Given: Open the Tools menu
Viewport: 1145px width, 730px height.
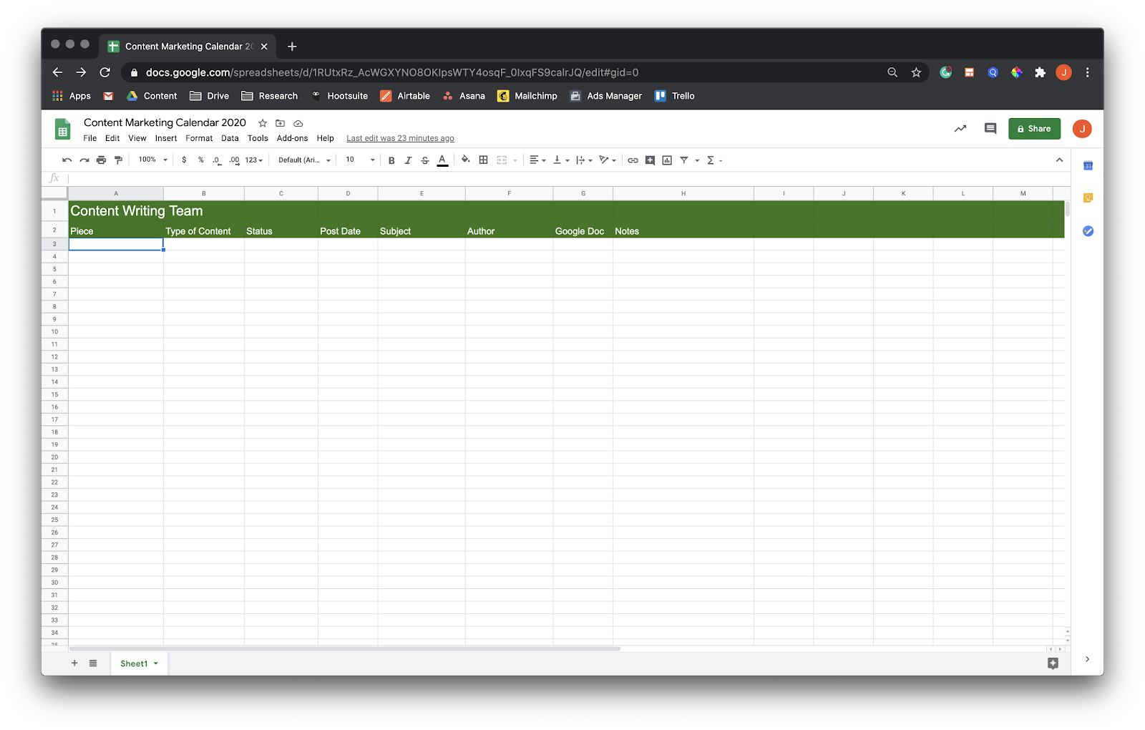Looking at the screenshot, I should (258, 138).
